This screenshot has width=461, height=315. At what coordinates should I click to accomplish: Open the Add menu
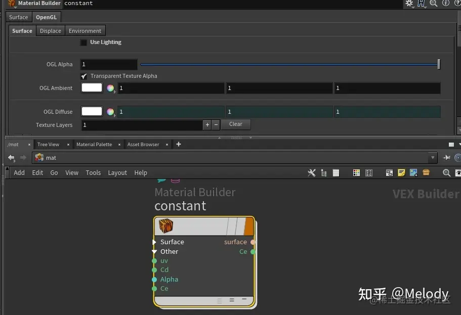[19, 173]
